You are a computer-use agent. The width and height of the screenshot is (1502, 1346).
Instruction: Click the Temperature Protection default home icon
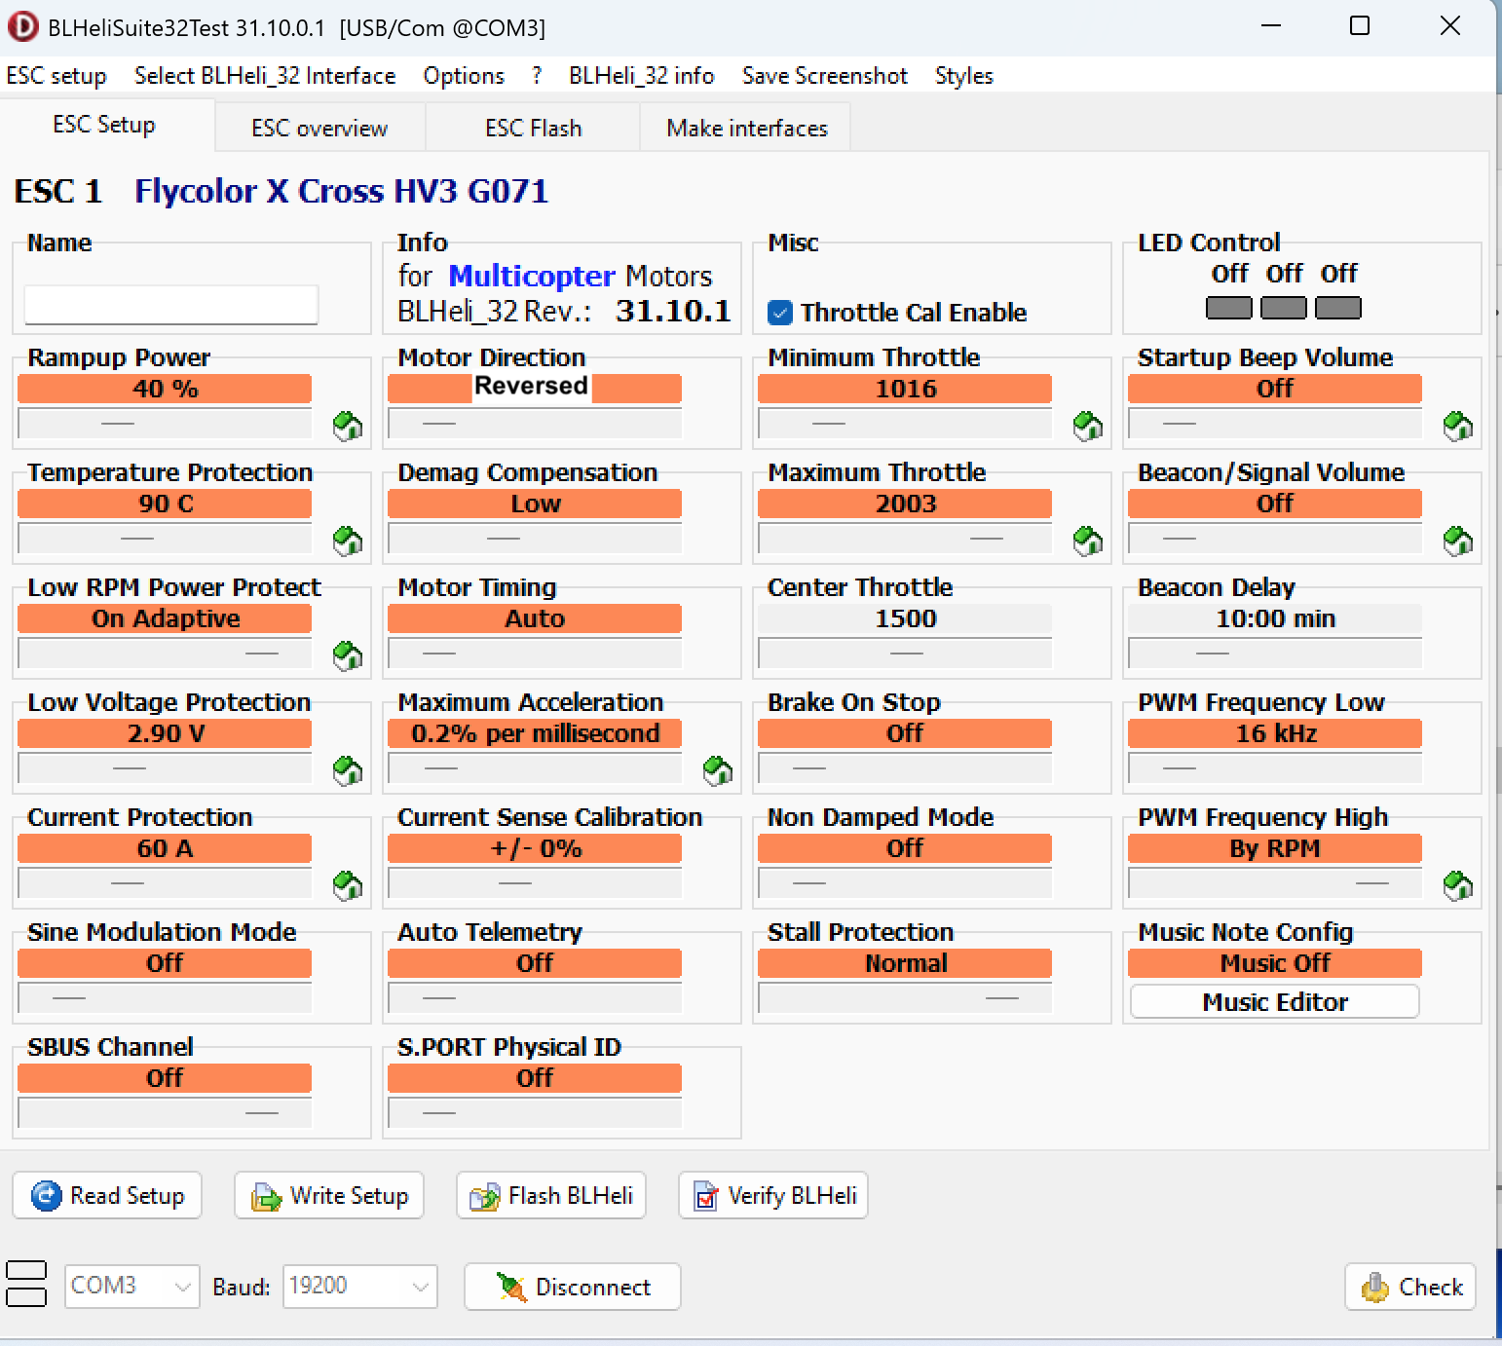click(x=348, y=541)
